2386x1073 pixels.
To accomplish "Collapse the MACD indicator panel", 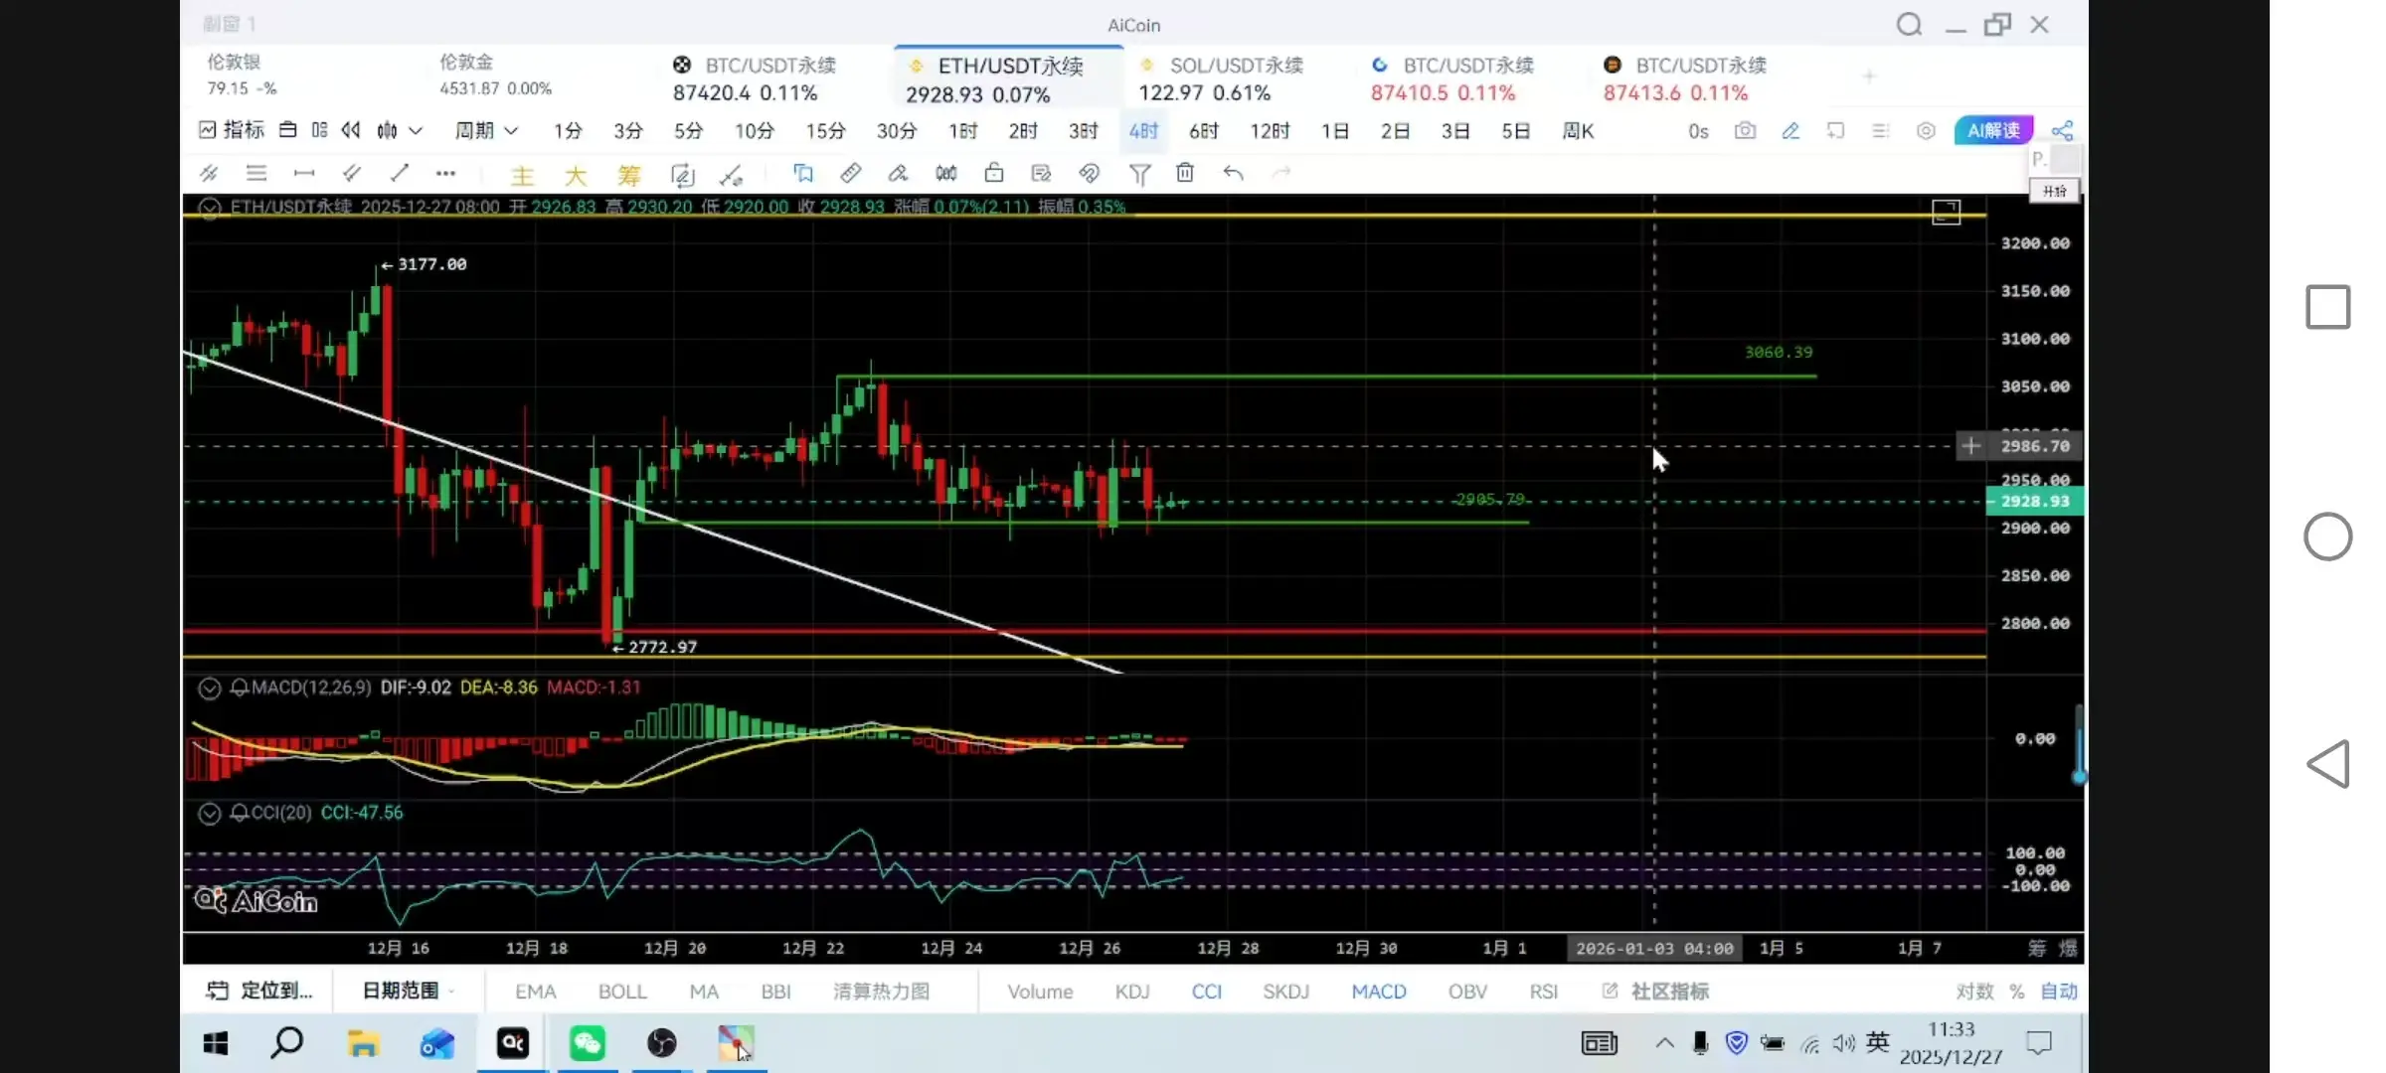I will tap(209, 688).
